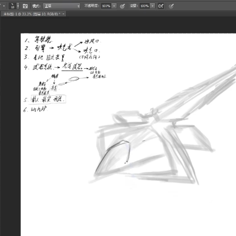Open the tool preset picker arrow
236x236 pixels.
pos(4,6)
